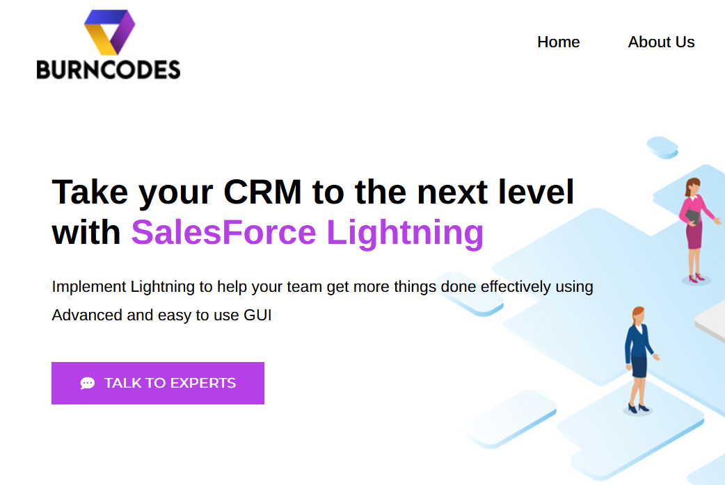Click the small floating blue tile above pink woman

click(662, 147)
